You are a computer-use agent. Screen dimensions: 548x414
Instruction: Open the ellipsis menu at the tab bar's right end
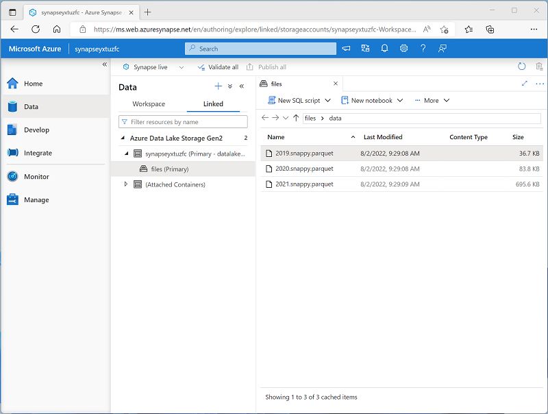[x=540, y=84]
